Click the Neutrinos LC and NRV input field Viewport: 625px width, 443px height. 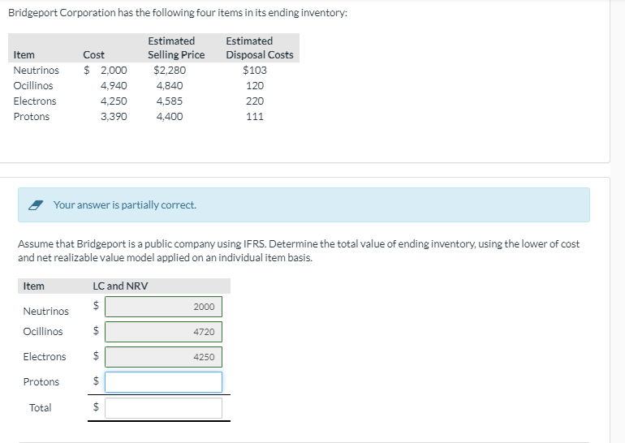(163, 307)
